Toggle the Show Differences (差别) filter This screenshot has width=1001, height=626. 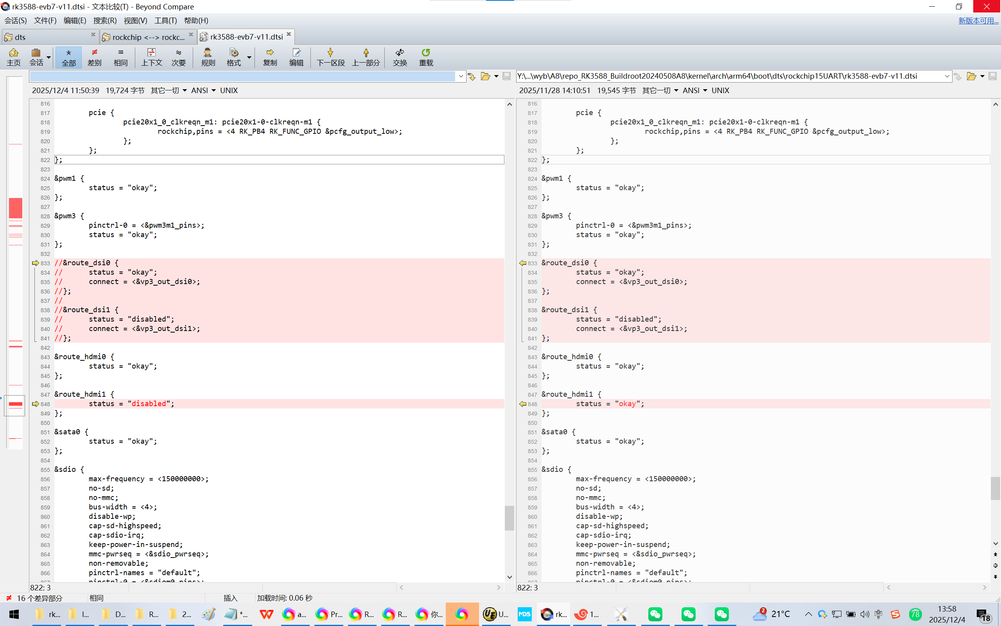(x=94, y=57)
